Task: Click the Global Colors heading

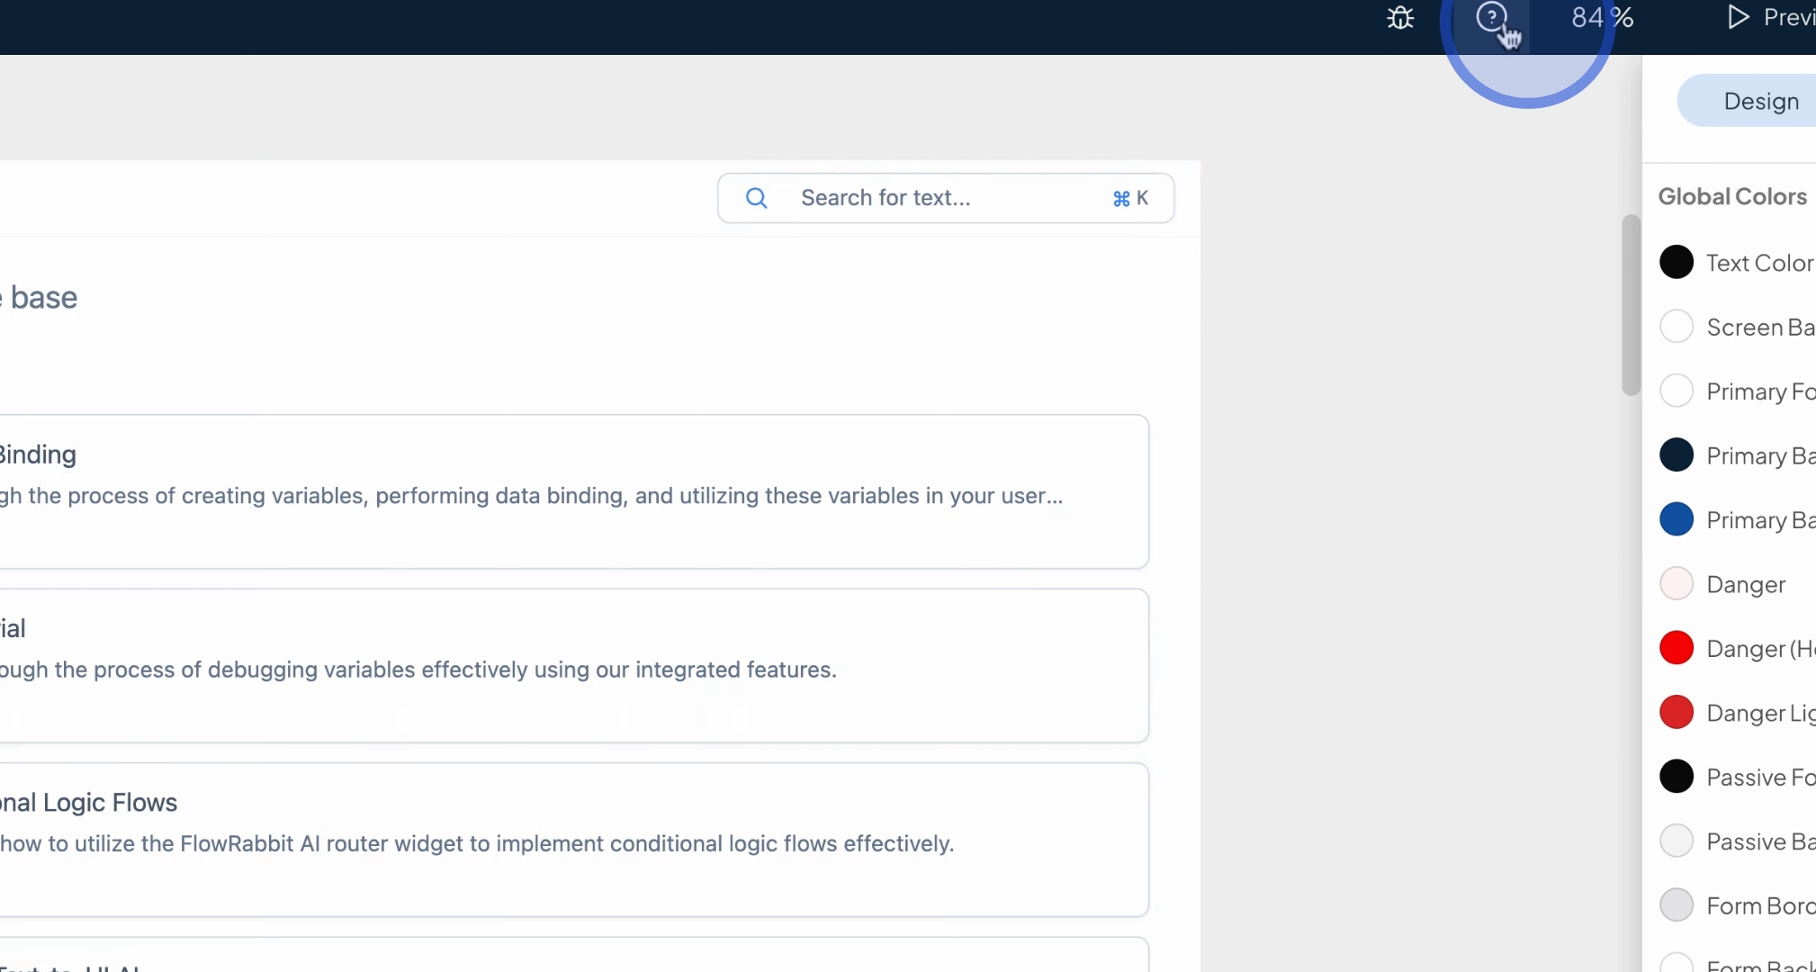Action: [1732, 196]
